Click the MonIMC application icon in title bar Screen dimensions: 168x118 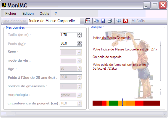[4, 5]
